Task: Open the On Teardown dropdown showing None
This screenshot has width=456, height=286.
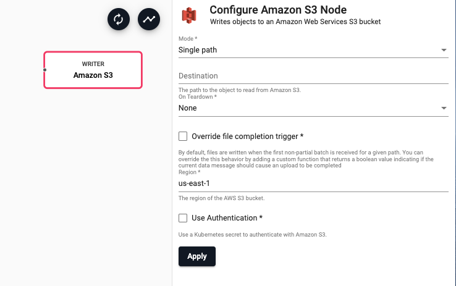Action: click(x=309, y=108)
